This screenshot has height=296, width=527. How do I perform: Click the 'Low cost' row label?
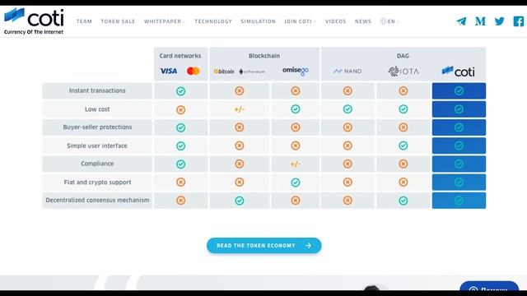(x=97, y=109)
